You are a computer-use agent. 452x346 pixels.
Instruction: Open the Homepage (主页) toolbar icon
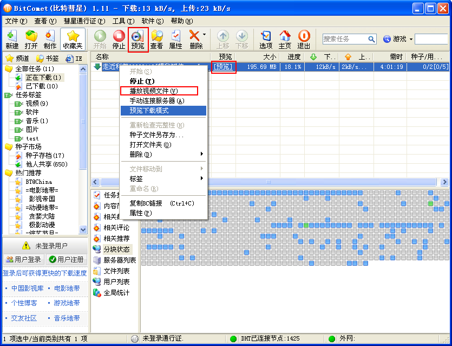point(285,39)
